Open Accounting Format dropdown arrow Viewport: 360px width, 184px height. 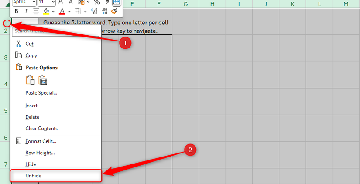pos(88,2)
